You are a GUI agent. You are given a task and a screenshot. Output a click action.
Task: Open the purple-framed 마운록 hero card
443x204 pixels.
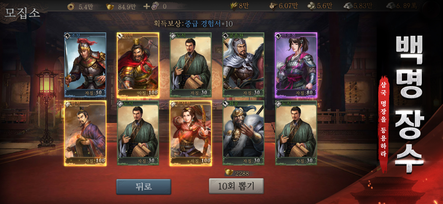pyautogui.click(x=296, y=65)
